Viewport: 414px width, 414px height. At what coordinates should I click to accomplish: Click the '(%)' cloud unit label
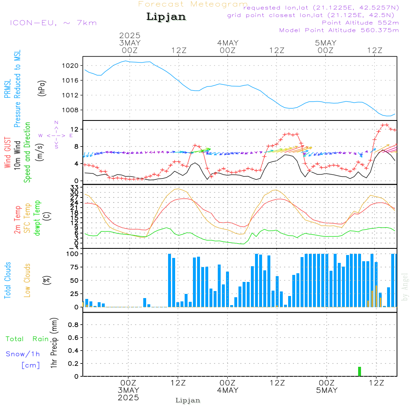(46, 280)
